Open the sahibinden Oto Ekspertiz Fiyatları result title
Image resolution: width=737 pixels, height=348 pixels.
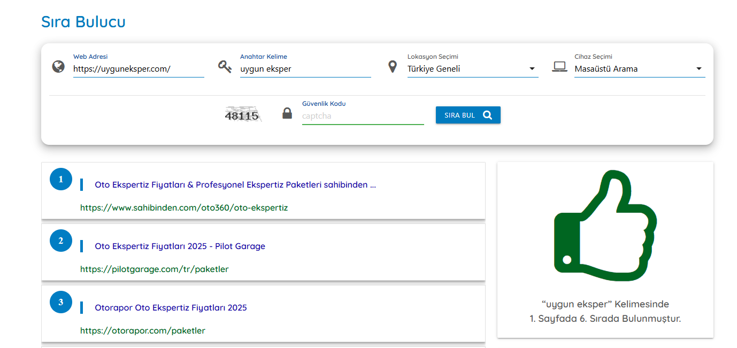pos(235,185)
